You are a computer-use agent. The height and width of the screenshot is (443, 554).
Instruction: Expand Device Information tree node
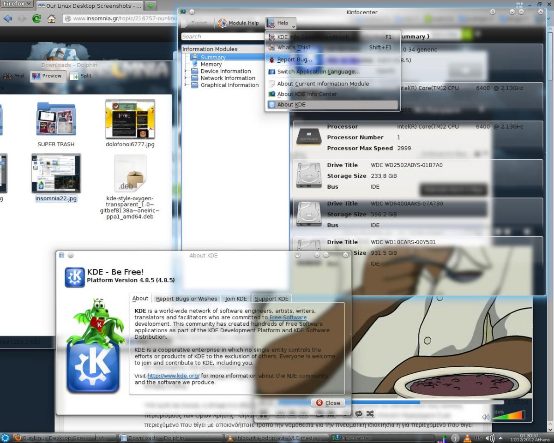(186, 71)
